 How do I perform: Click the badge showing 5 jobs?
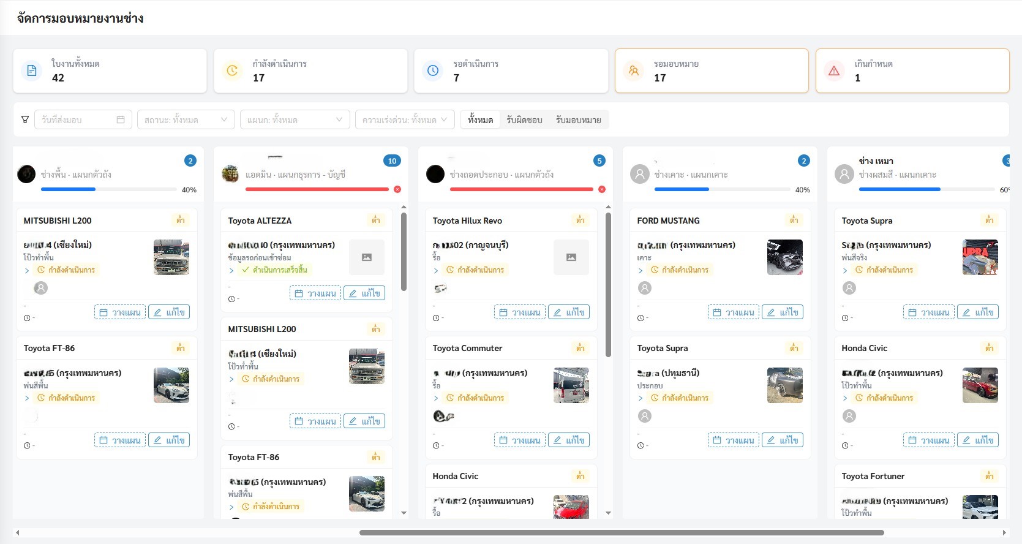point(599,161)
